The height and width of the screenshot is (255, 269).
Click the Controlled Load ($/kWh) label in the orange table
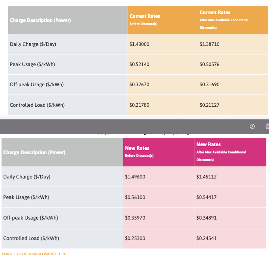[x=37, y=105]
